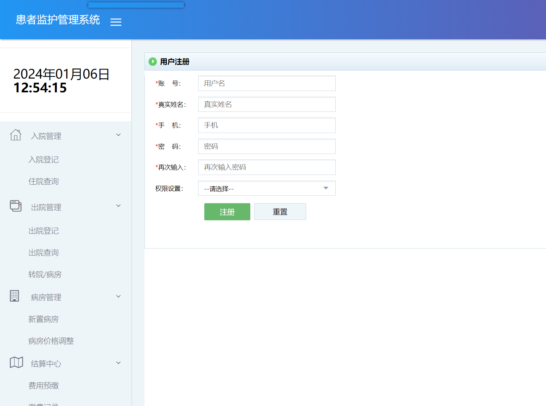The width and height of the screenshot is (546, 406).
Task: Click the building icon beside 病房管理
Action: pos(15,296)
